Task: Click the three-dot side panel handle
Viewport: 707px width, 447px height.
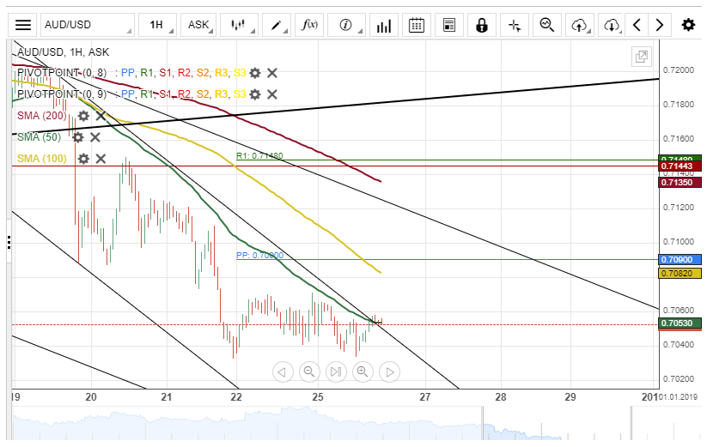Action: (9, 242)
